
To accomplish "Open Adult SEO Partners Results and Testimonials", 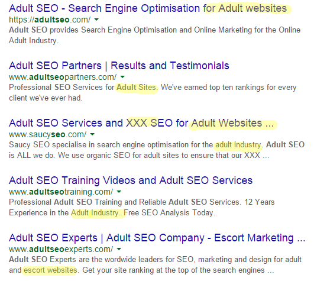I will point(119,66).
